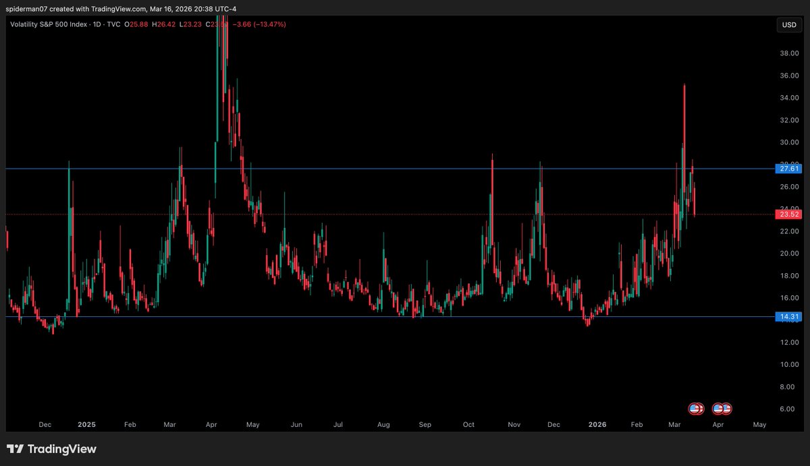Select the red 23.52 current price label
810x466 pixels.
point(788,214)
